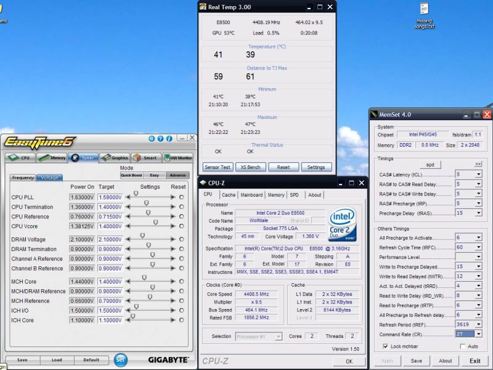Click the Exit button in MemSet
The height and width of the screenshot is (370, 493).
[475, 361]
